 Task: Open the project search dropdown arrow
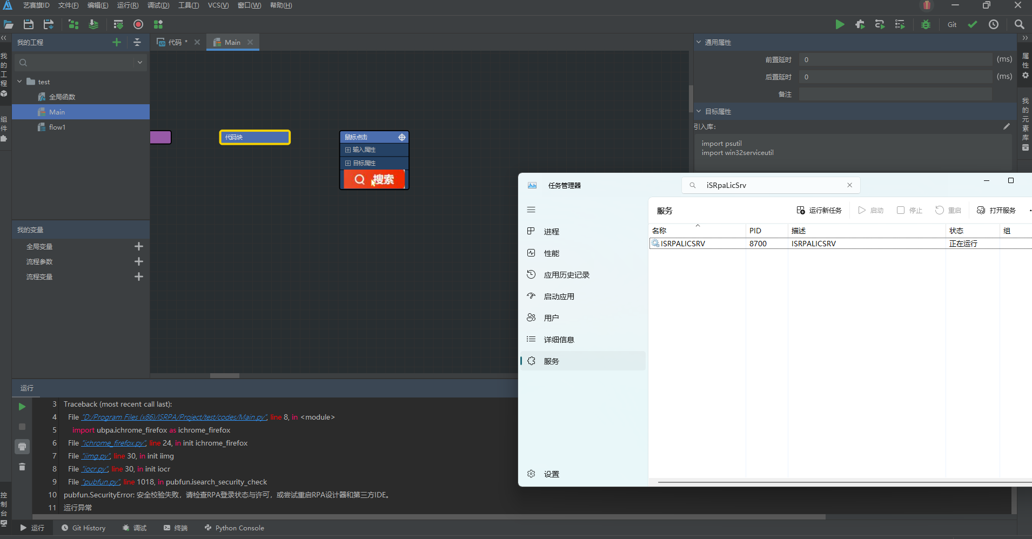pyautogui.click(x=140, y=62)
